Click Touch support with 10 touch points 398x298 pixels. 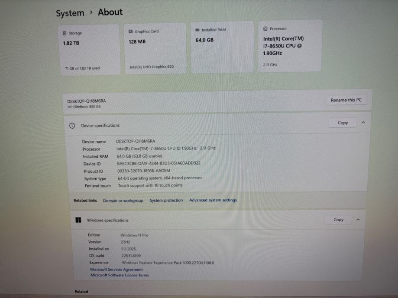pos(150,185)
